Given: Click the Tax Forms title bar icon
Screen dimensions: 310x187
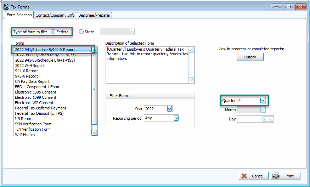Looking at the screenshot, I should [6, 7].
